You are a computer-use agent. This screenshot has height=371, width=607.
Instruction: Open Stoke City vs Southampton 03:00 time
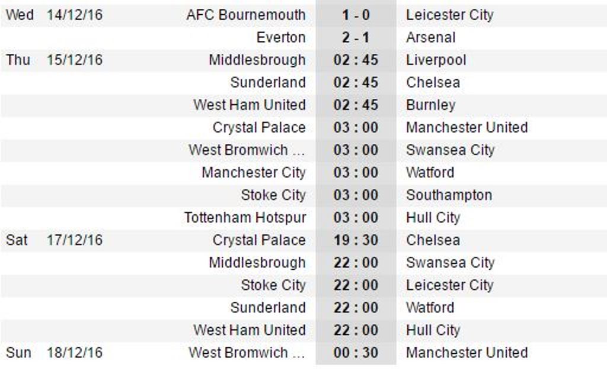[356, 195]
